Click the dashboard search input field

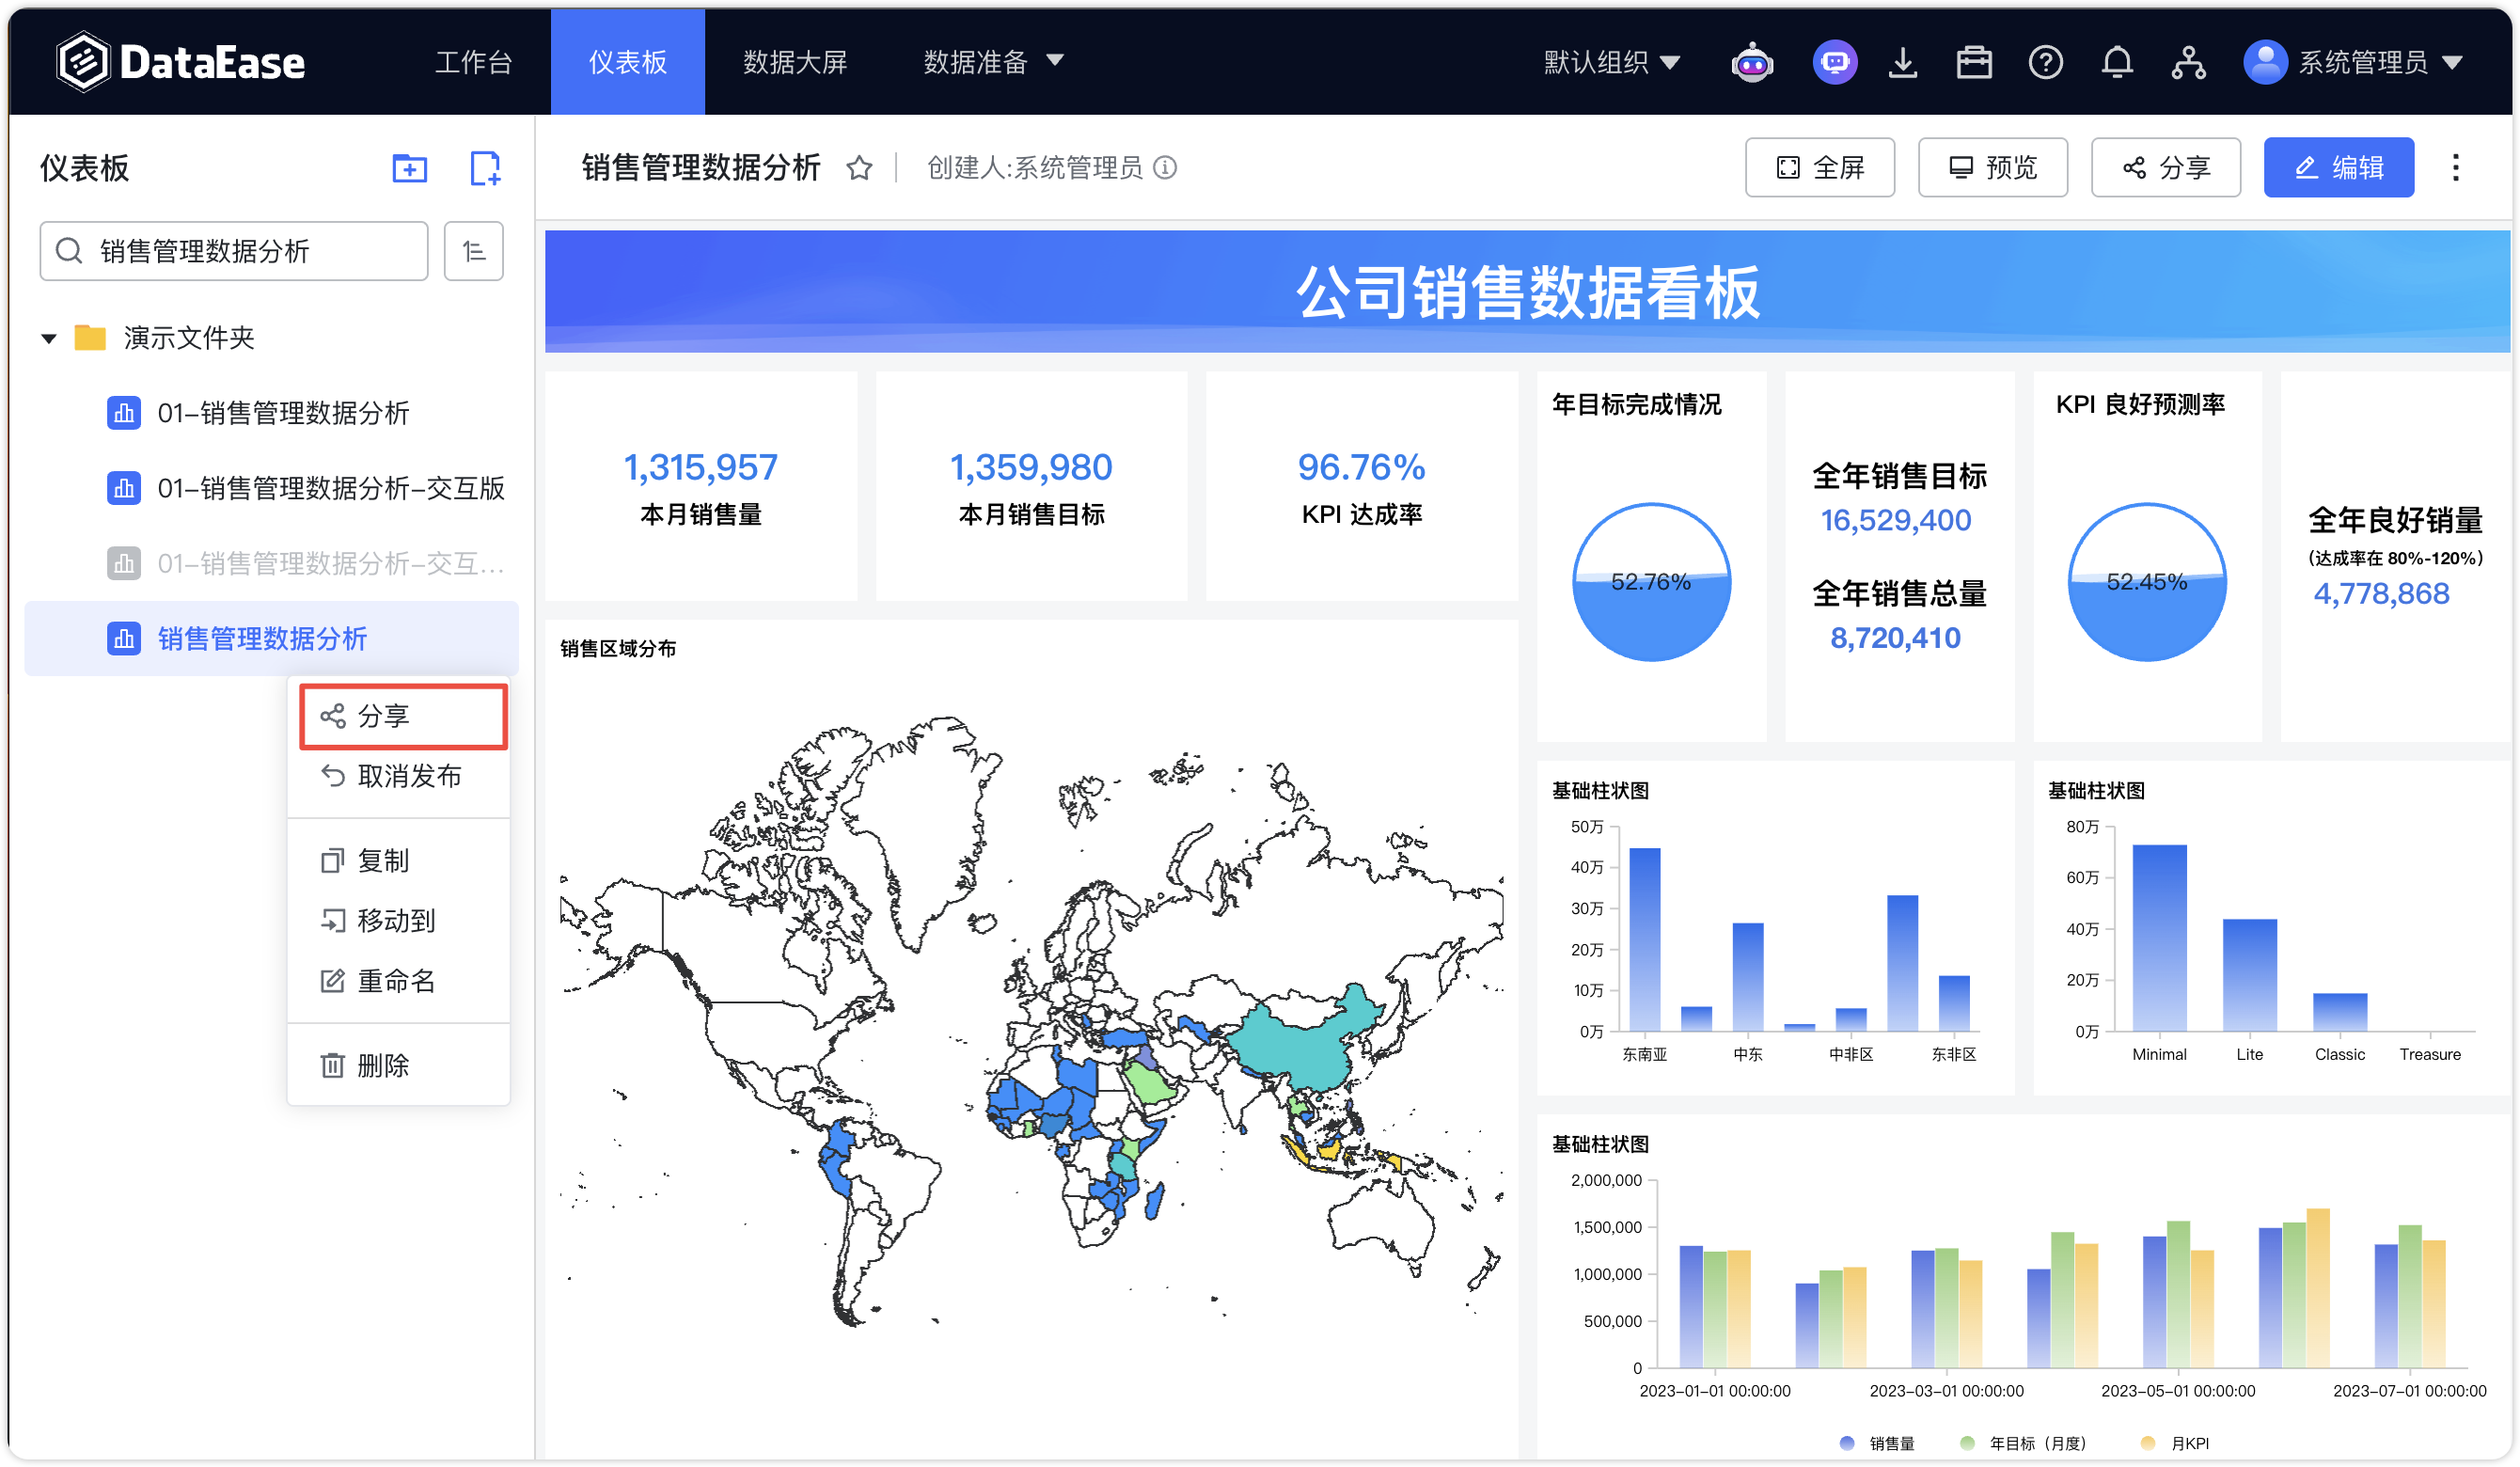pyautogui.click(x=234, y=251)
